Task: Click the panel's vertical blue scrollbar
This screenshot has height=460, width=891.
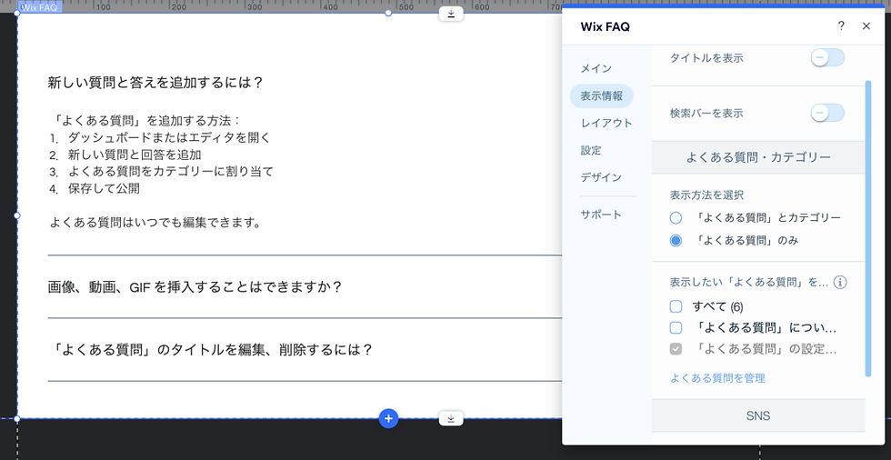Action: 867,228
